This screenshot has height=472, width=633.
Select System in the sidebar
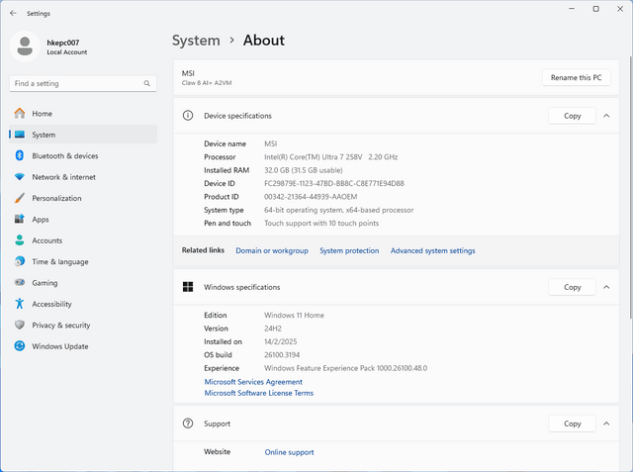pos(83,135)
